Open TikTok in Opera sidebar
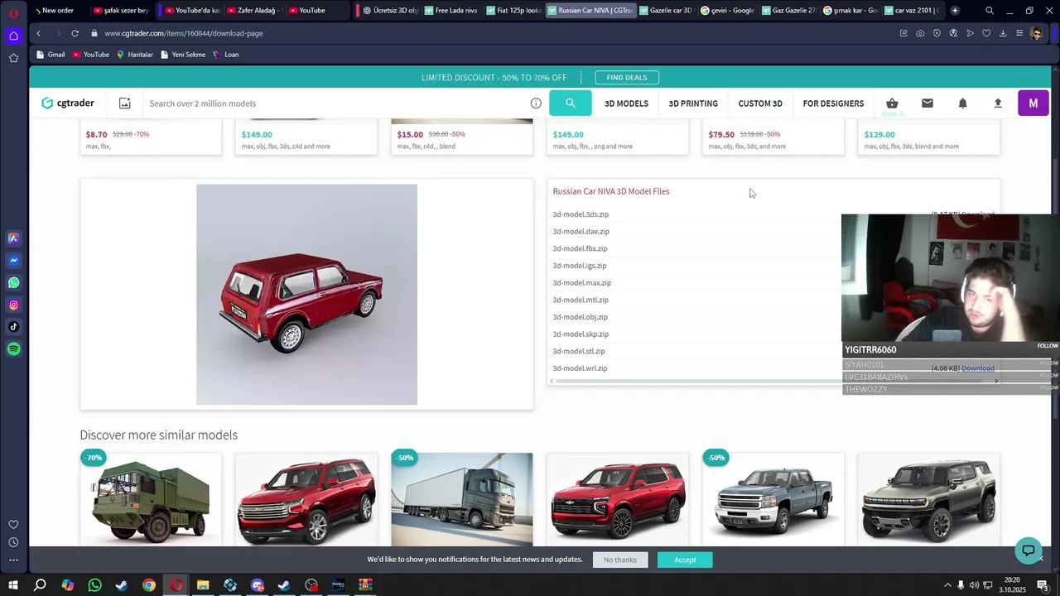This screenshot has height=596, width=1060. tap(13, 327)
